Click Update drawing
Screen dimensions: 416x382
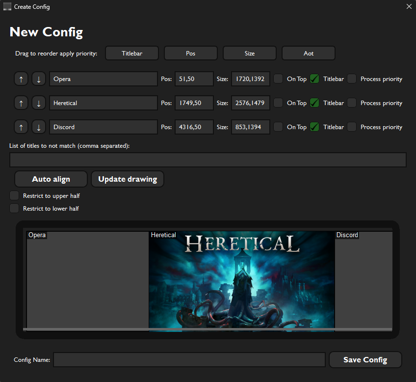click(128, 179)
